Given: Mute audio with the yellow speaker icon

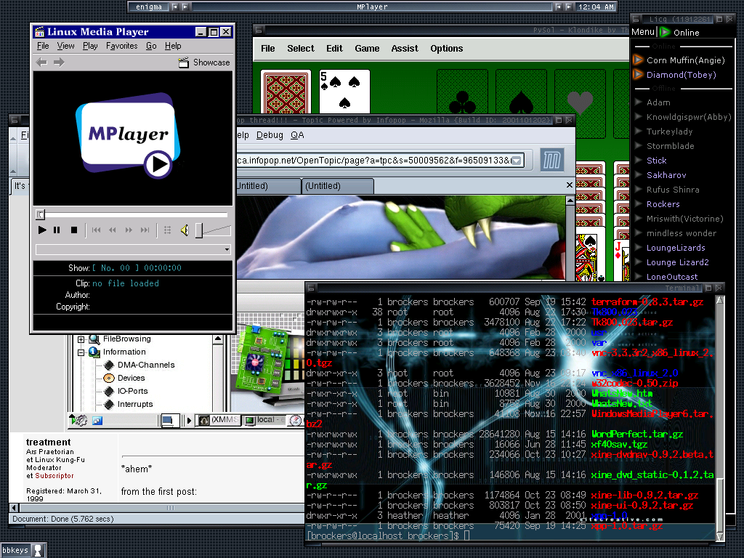Looking at the screenshot, I should pyautogui.click(x=185, y=230).
